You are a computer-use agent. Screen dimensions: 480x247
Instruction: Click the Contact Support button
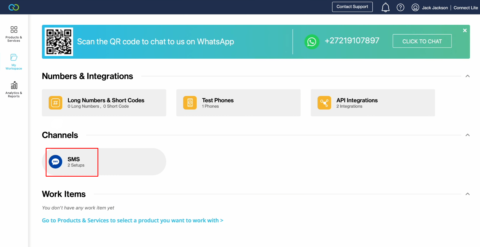click(352, 7)
